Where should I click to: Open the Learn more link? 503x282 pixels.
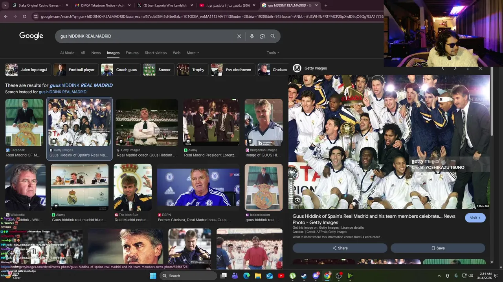point(372,237)
